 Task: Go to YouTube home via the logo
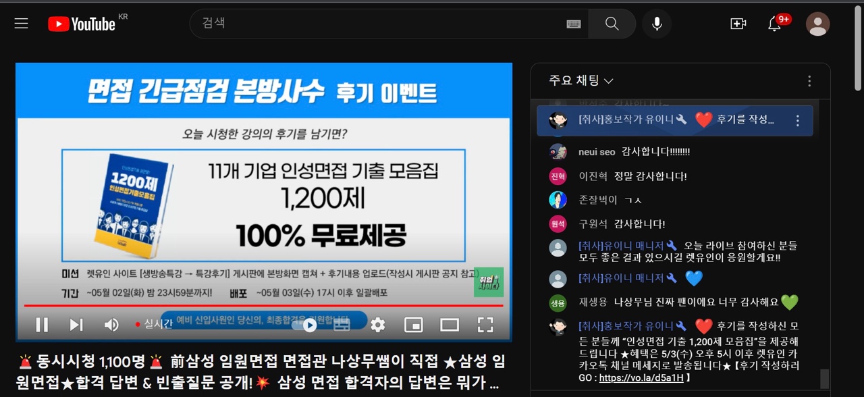tap(82, 24)
